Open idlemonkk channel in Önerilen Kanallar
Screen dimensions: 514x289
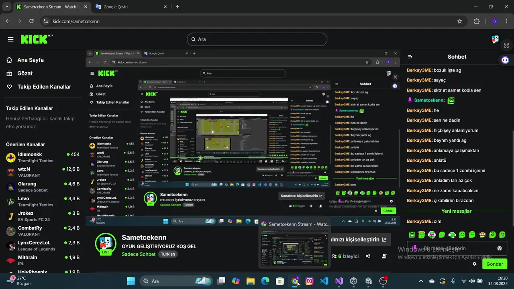[x=43, y=157]
